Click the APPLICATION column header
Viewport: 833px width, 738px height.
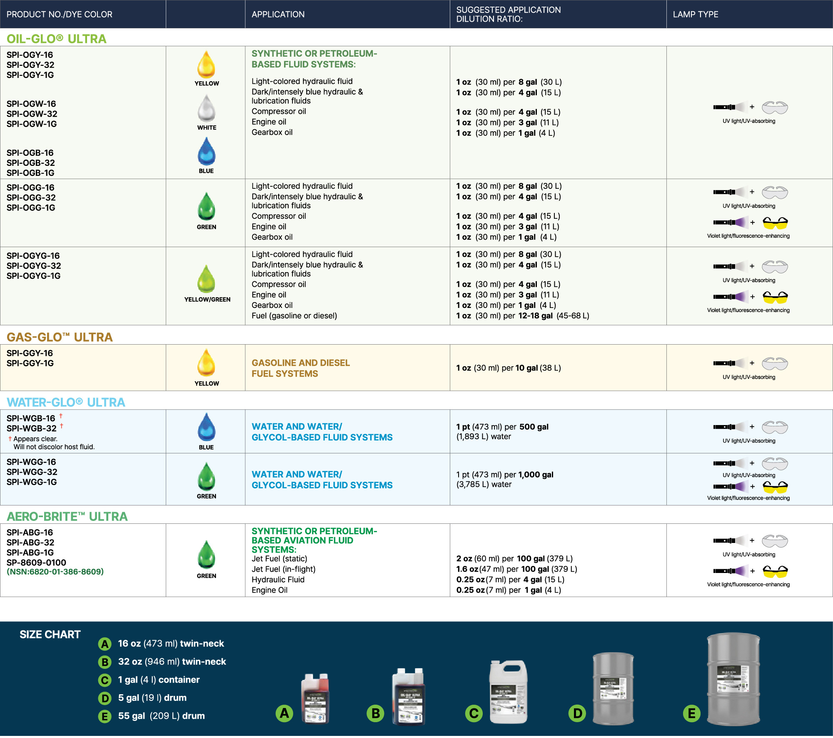point(278,14)
